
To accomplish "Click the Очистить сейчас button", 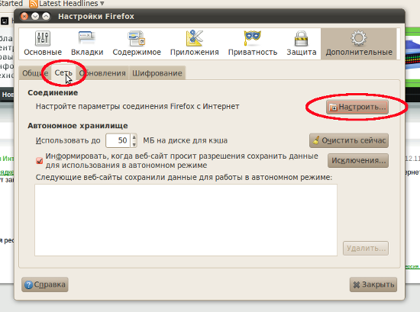I will coord(349,140).
